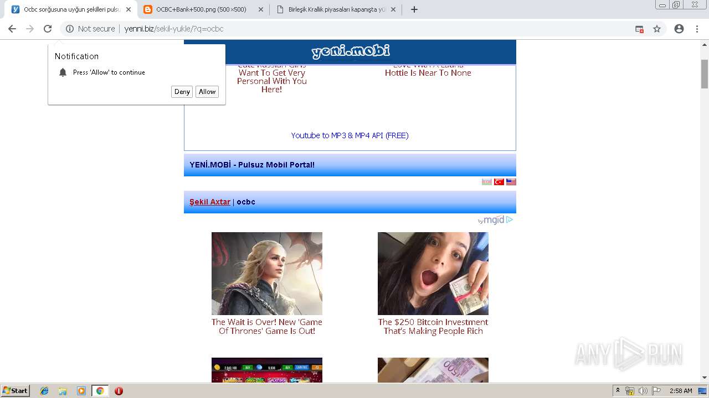Image resolution: width=709 pixels, height=398 pixels.
Task: Close the Birleşik Krallık tab
Action: pos(393,9)
